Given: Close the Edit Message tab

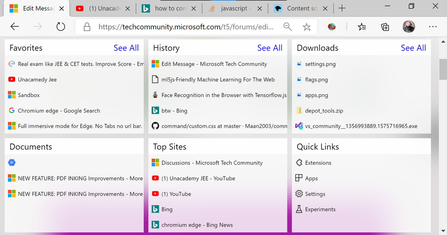Looking at the screenshot, I should (61, 8).
